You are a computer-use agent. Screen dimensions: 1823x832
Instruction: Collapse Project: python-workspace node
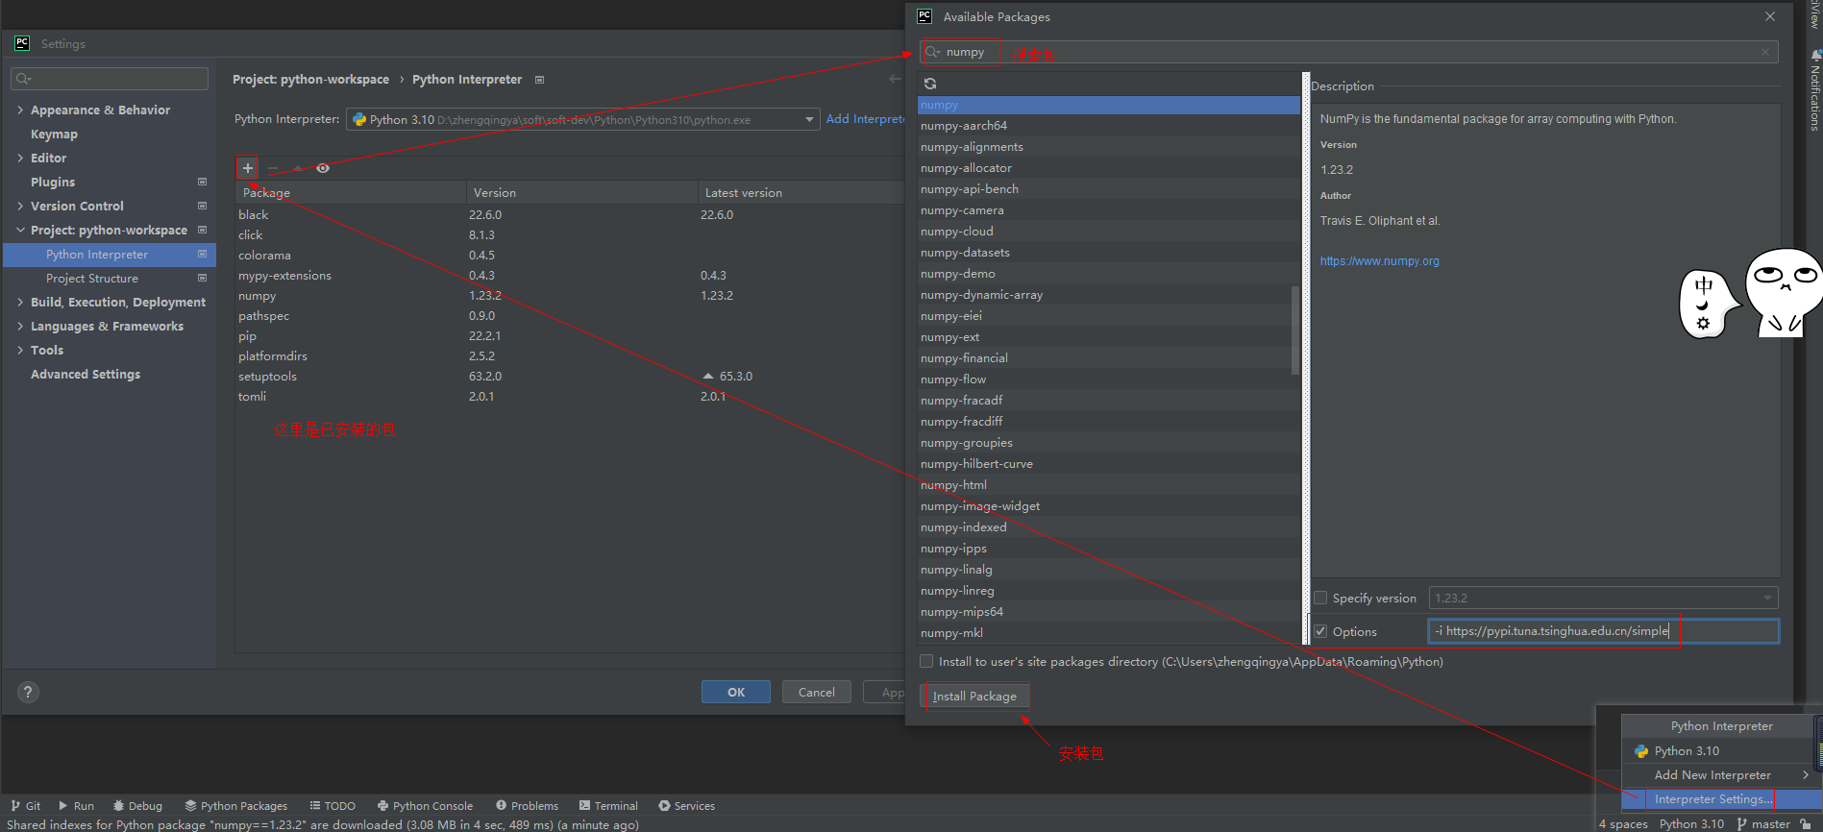[20, 230]
